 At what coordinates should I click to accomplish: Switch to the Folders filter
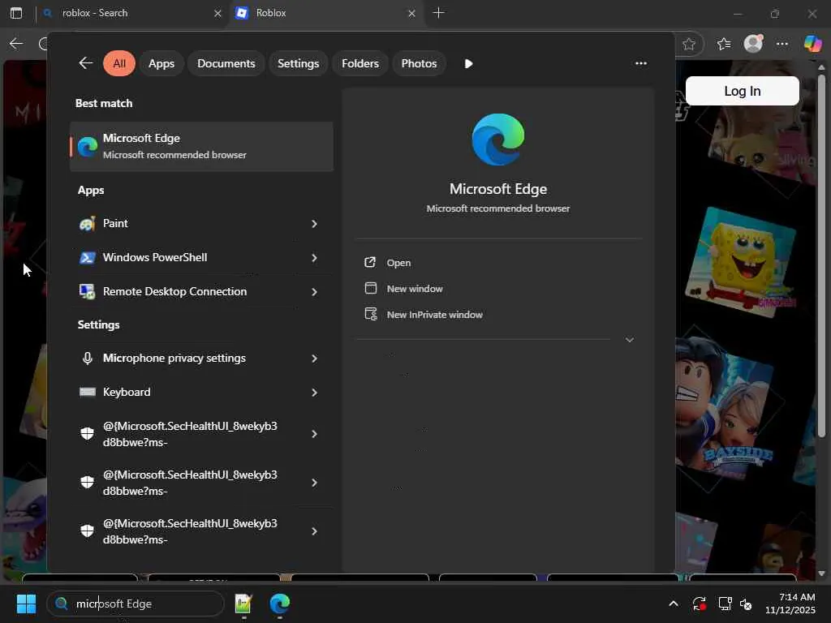click(x=360, y=63)
